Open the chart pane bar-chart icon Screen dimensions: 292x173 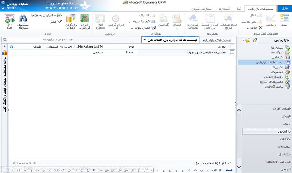pos(5,53)
